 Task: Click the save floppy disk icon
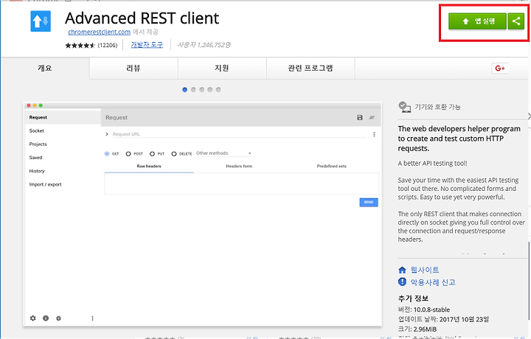click(x=360, y=117)
